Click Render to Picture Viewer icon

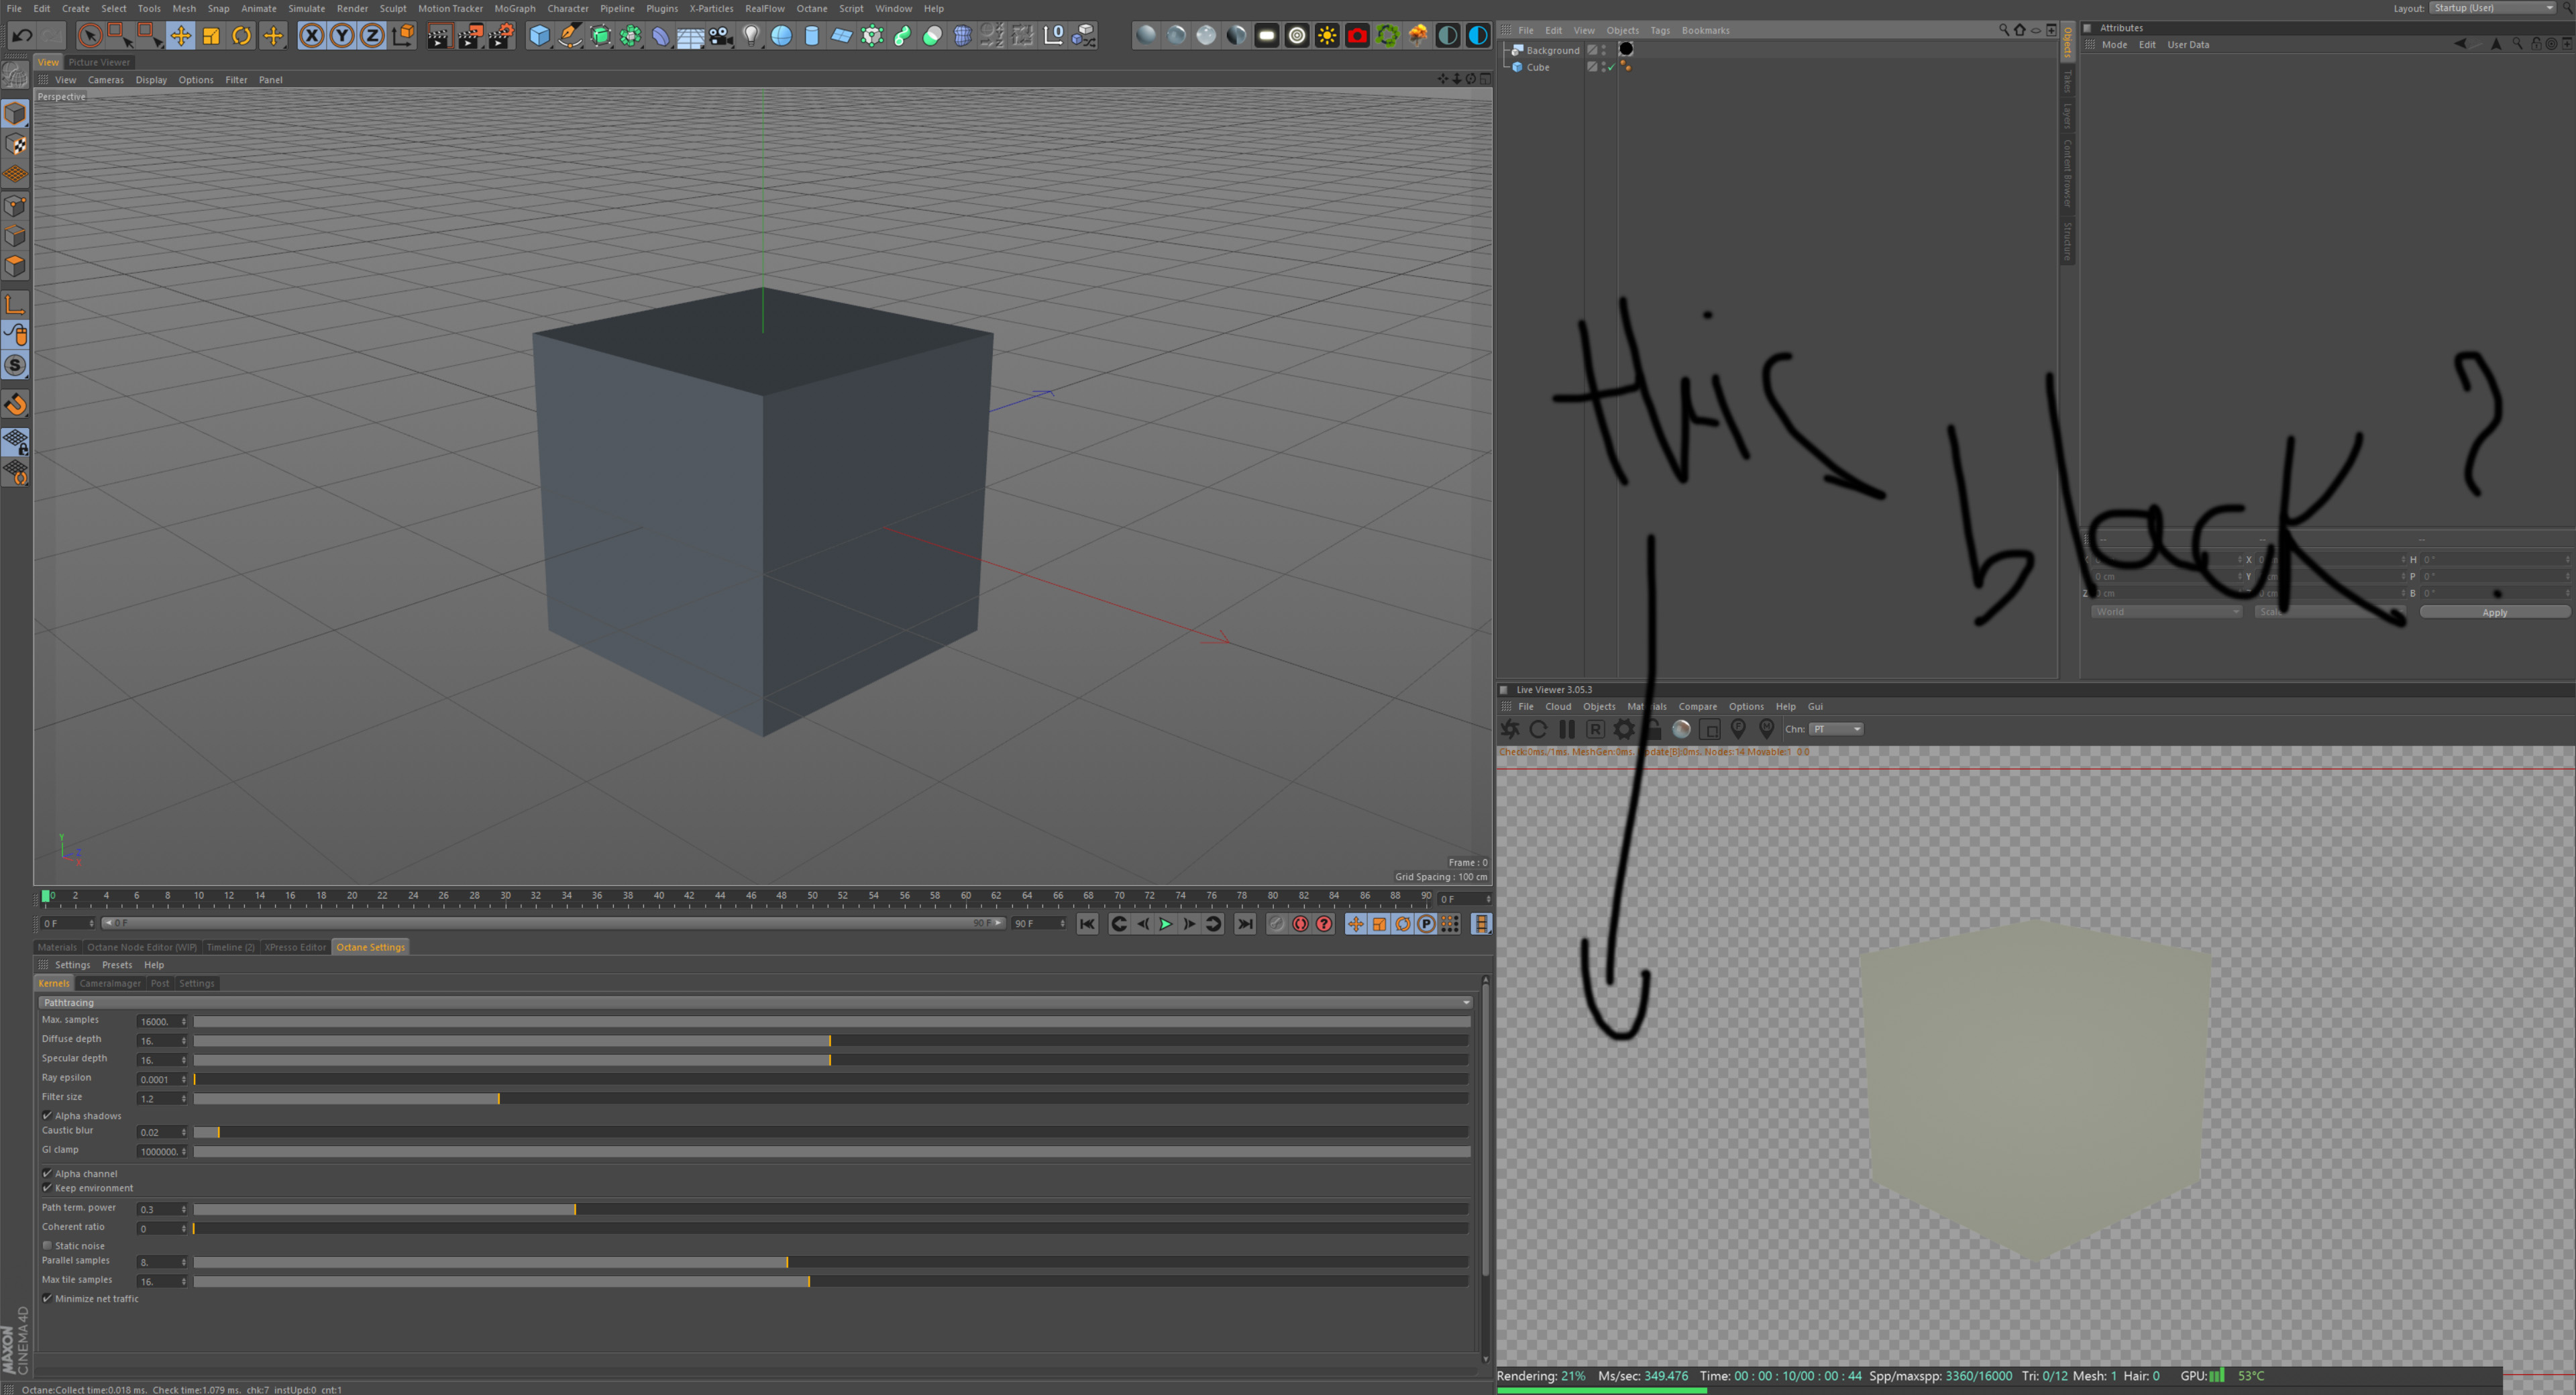pos(469,36)
